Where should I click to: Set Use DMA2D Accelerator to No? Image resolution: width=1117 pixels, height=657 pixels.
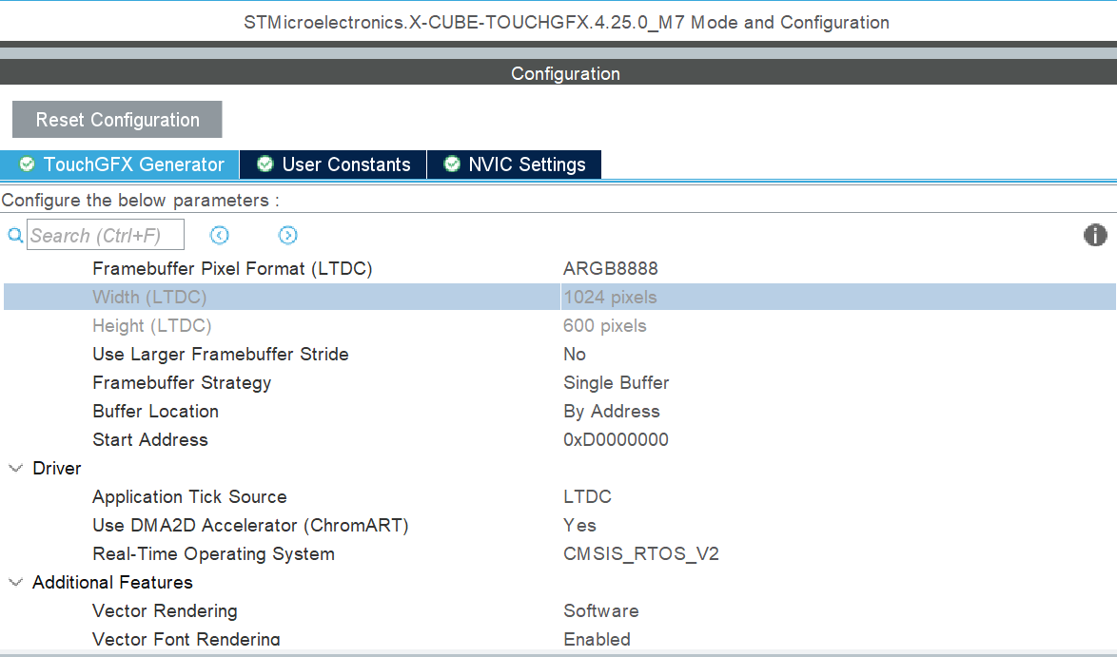coord(578,525)
